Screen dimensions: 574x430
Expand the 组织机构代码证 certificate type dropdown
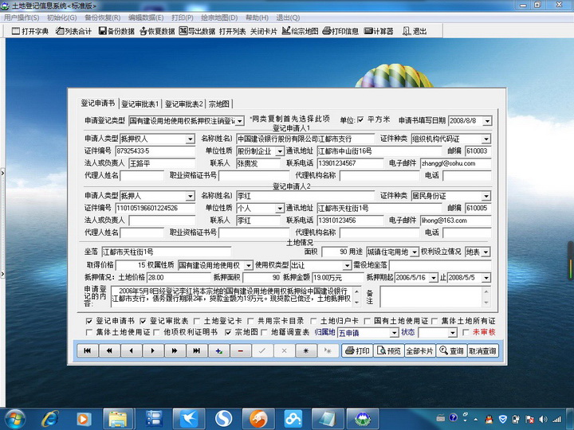click(486, 139)
